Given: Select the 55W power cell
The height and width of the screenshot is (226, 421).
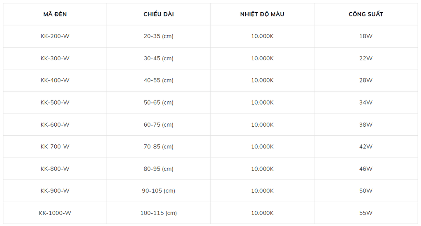Looking at the screenshot, I should (x=366, y=213).
